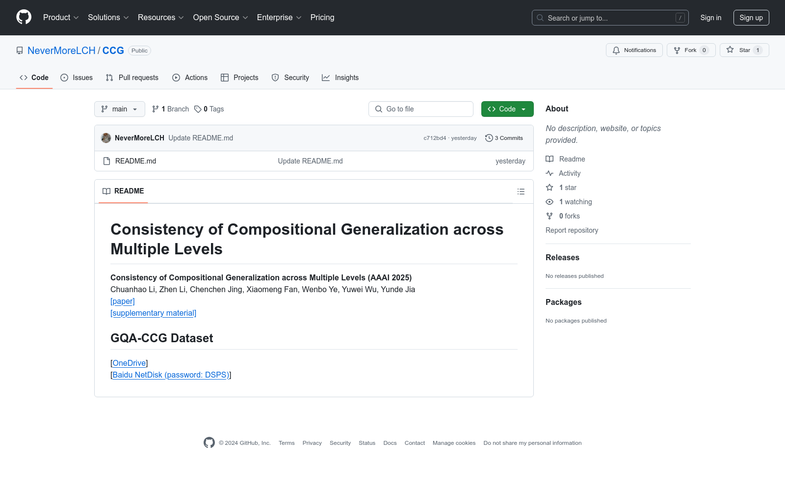This screenshot has height=491, width=785.
Task: Open the README.md file
Action: (135, 161)
